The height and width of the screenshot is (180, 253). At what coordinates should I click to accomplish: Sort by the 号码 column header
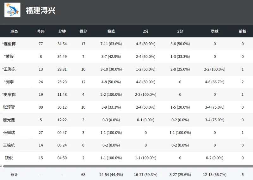41,31
